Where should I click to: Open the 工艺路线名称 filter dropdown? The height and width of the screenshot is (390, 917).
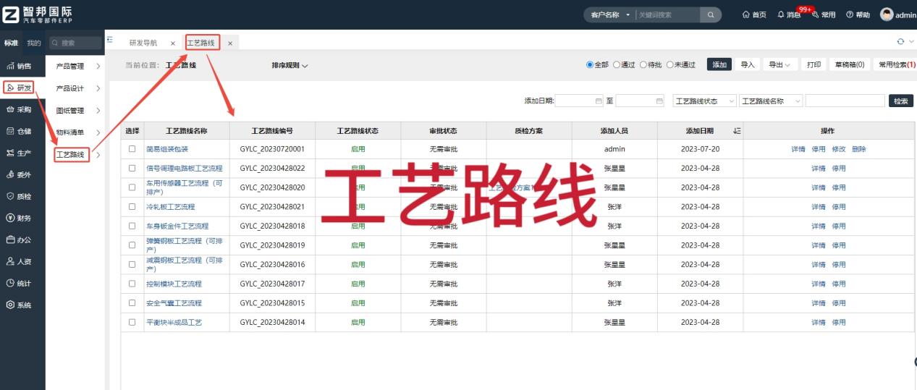tap(772, 101)
